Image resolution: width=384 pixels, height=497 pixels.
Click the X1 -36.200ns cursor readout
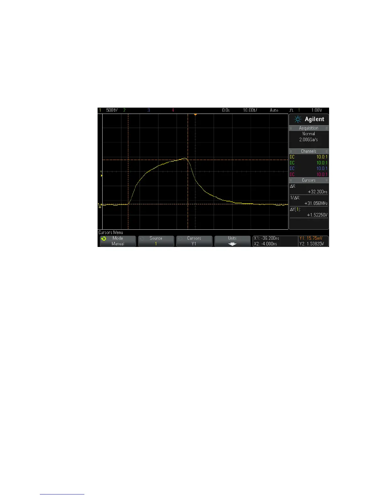(x=266, y=238)
